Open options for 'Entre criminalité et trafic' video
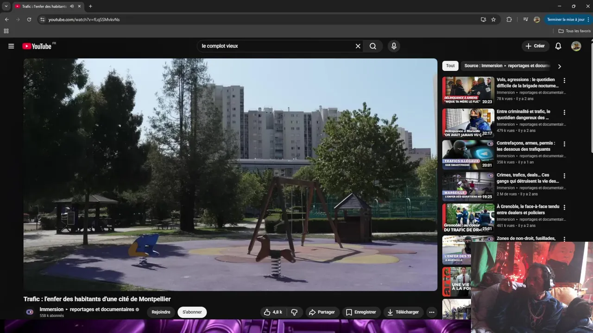 click(564, 112)
